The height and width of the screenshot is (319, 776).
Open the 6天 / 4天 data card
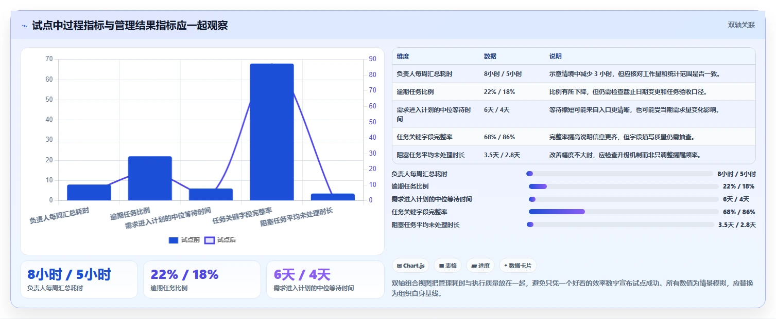tap(325, 279)
